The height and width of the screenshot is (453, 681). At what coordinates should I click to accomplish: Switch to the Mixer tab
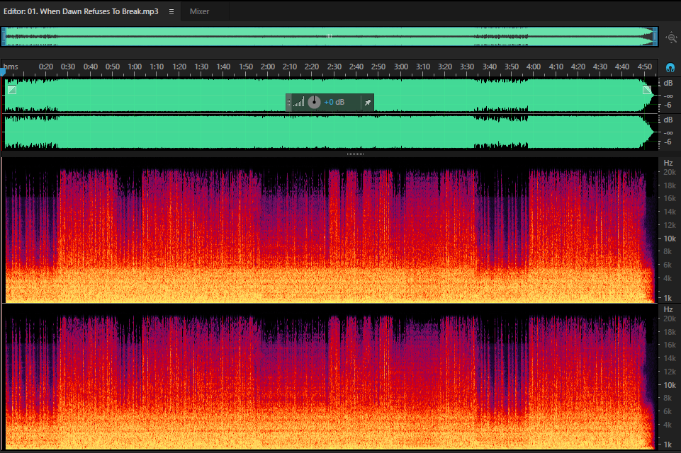coord(199,12)
